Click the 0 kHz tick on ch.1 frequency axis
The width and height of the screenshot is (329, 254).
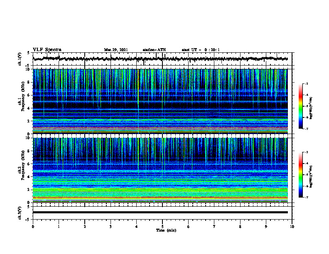pos(29,134)
